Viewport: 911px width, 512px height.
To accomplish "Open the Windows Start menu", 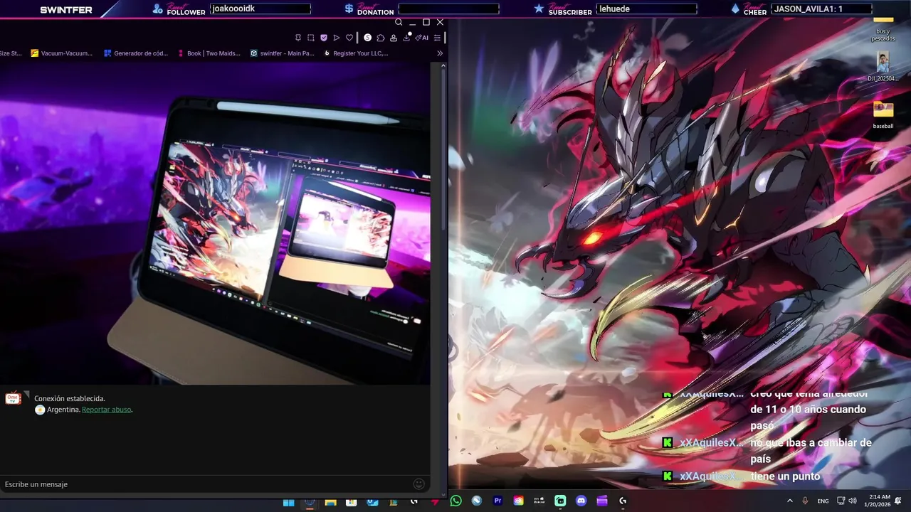I will 288,501.
